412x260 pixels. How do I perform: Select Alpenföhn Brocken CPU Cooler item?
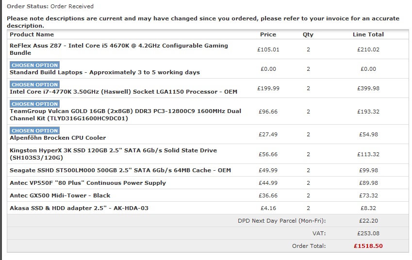pos(58,138)
